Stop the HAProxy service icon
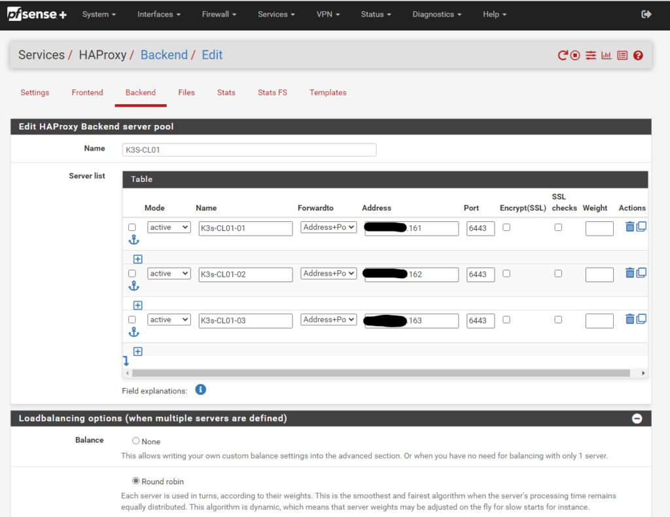670x517 pixels. coord(575,55)
